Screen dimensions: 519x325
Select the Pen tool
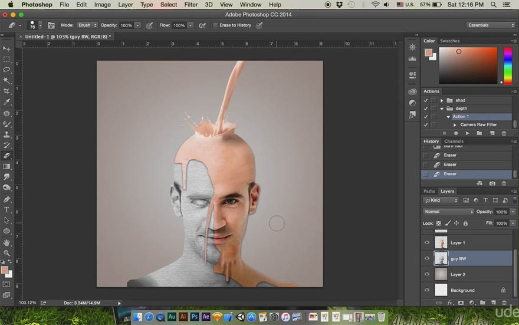[6, 199]
